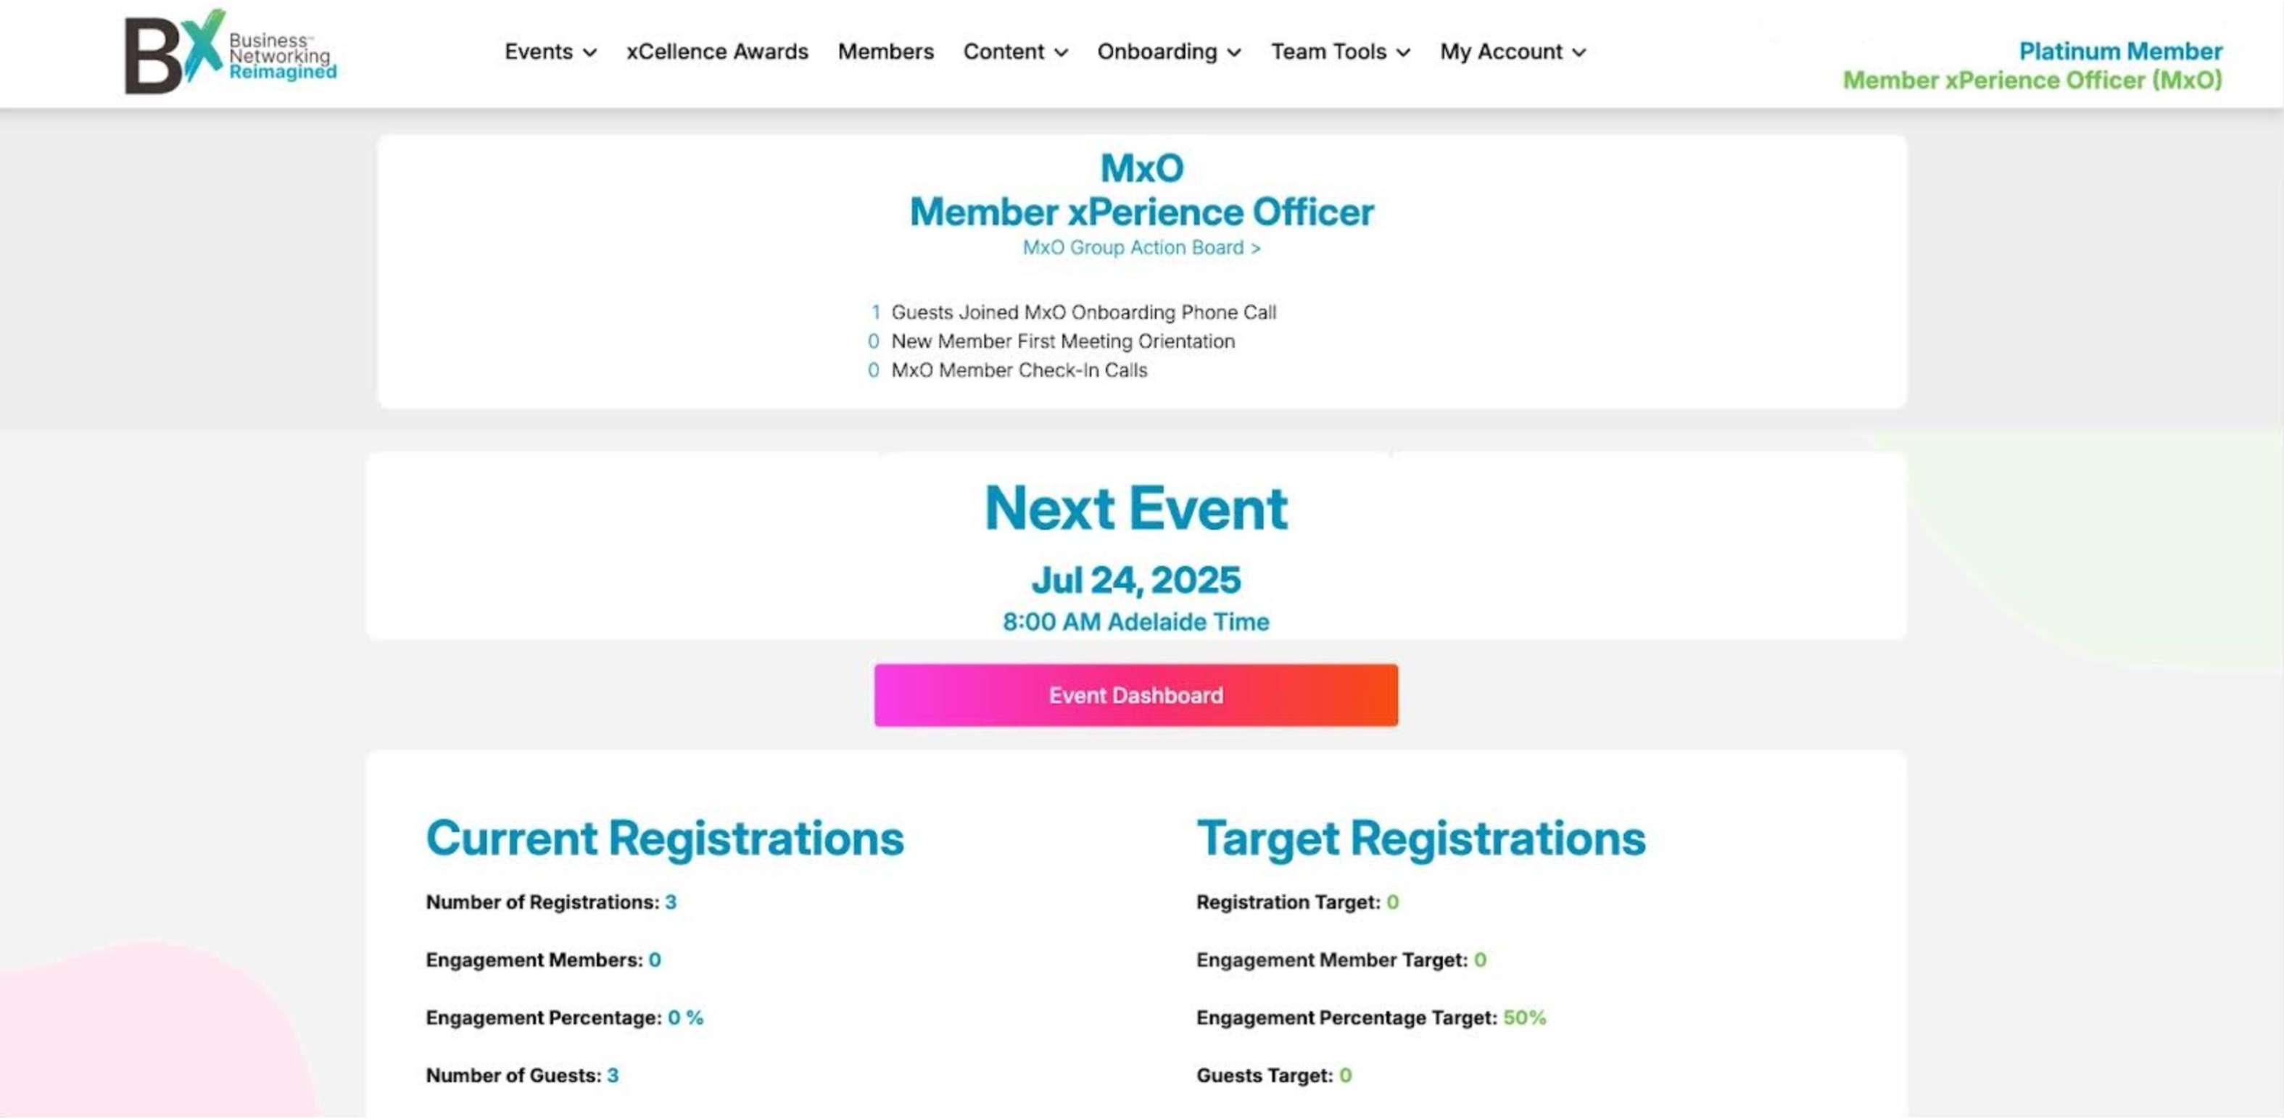Click the Guests Joined MxO Onboarding Phone Call count
This screenshot has height=1119, width=2284.
pos(875,313)
